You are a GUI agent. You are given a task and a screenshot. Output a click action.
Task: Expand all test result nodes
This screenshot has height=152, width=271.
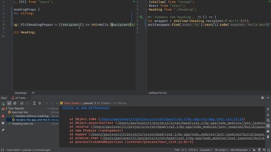click(x=34, y=103)
